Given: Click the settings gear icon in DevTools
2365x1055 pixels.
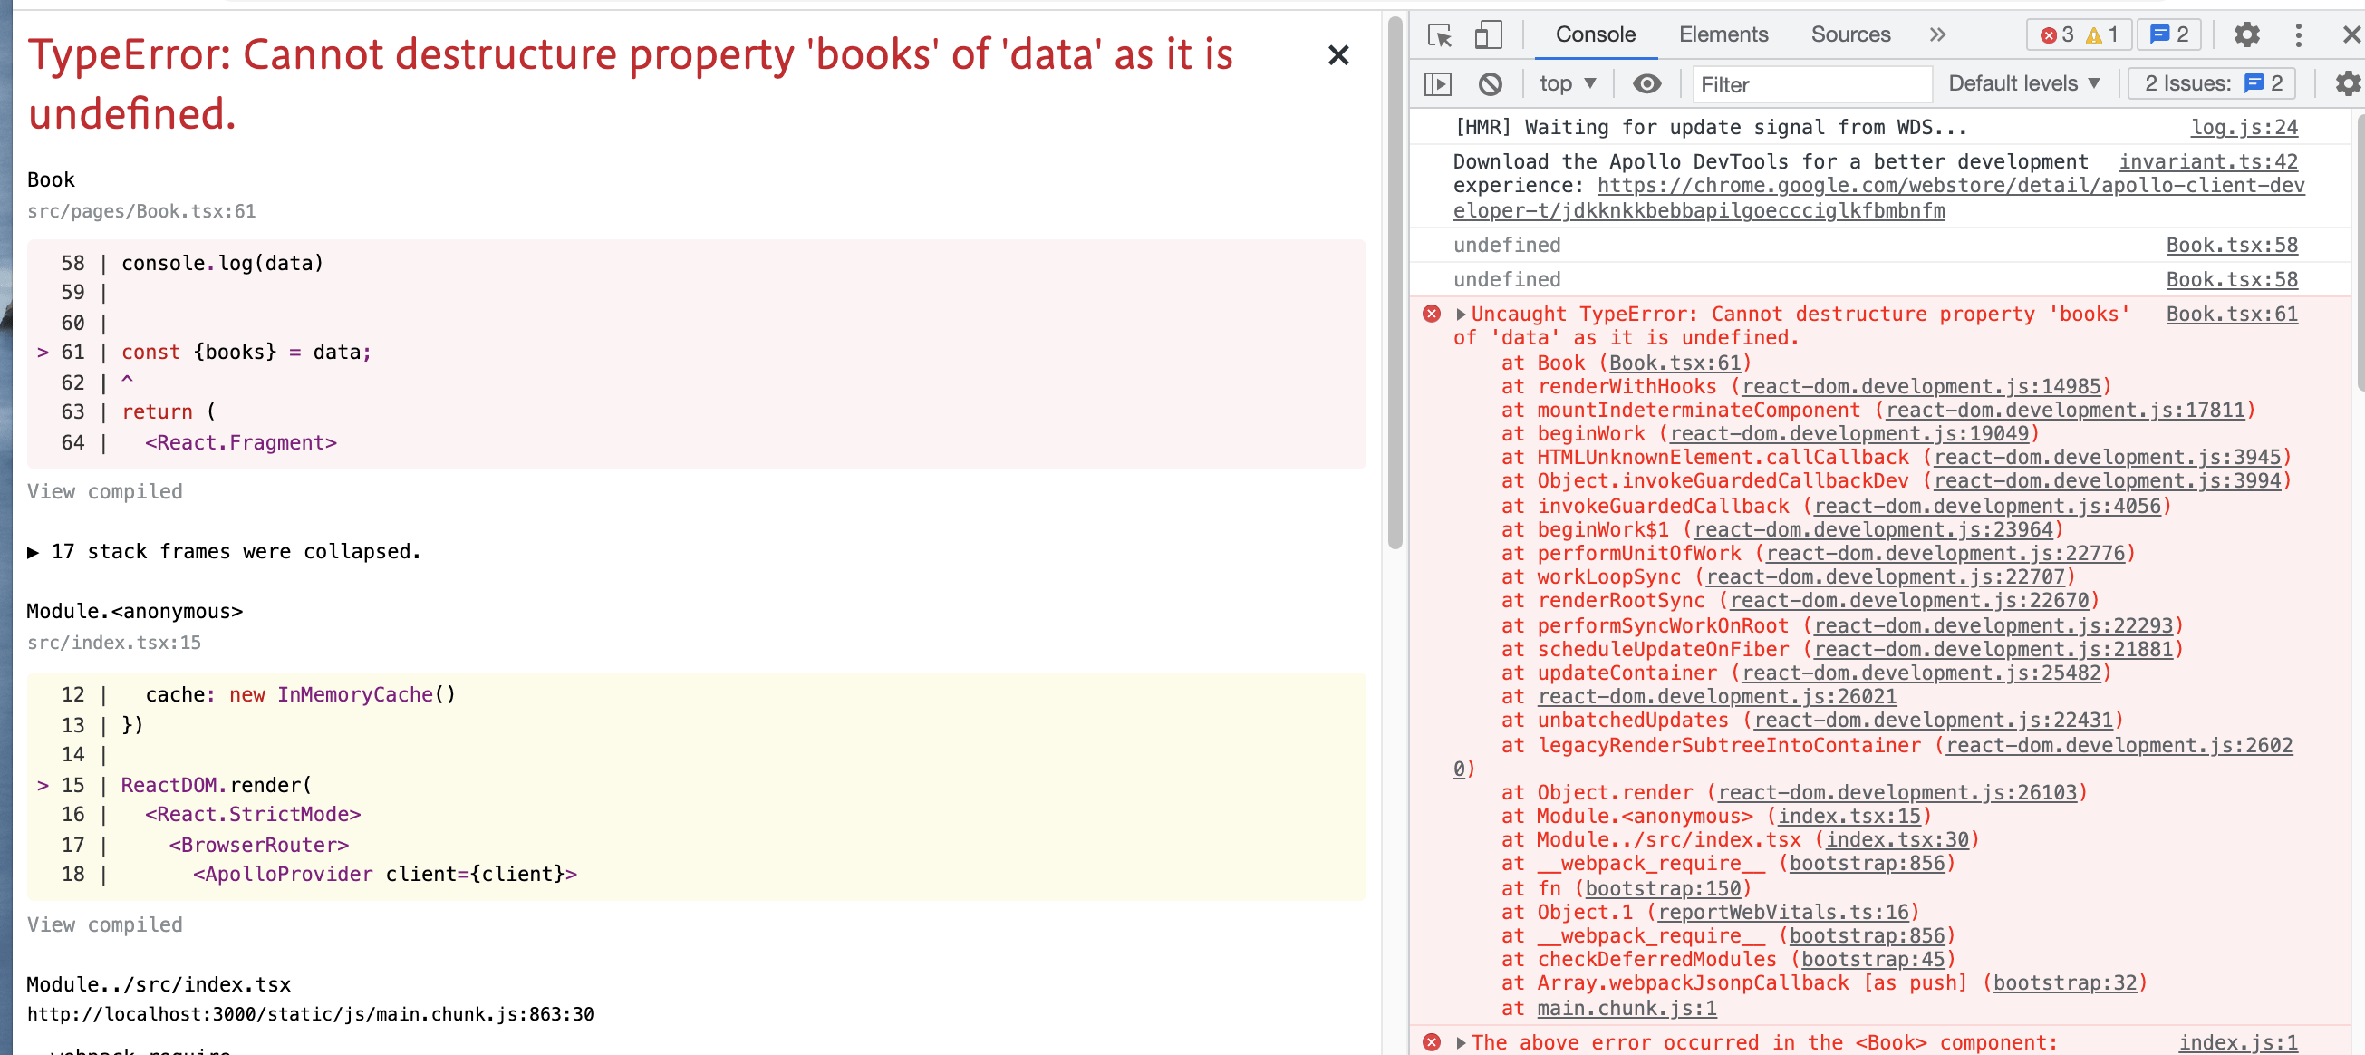Looking at the screenshot, I should tap(2247, 34).
